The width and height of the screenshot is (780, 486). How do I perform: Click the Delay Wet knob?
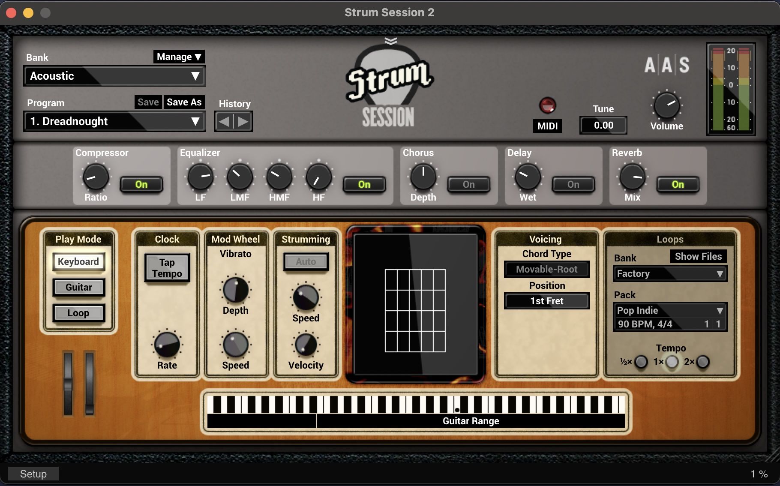tap(528, 177)
